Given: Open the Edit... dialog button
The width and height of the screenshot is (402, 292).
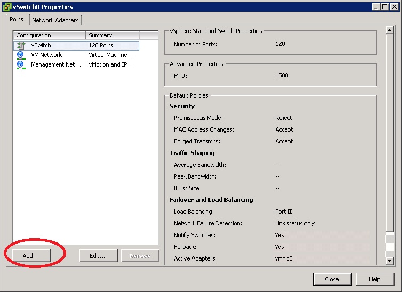Looking at the screenshot, I should click(x=98, y=256).
